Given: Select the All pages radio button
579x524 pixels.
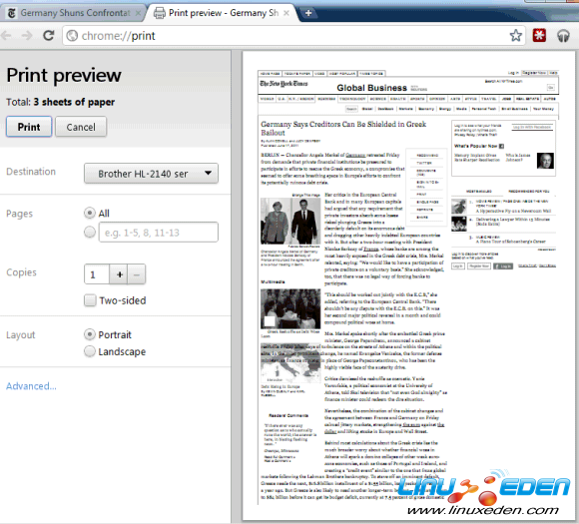Looking at the screenshot, I should 90,213.
